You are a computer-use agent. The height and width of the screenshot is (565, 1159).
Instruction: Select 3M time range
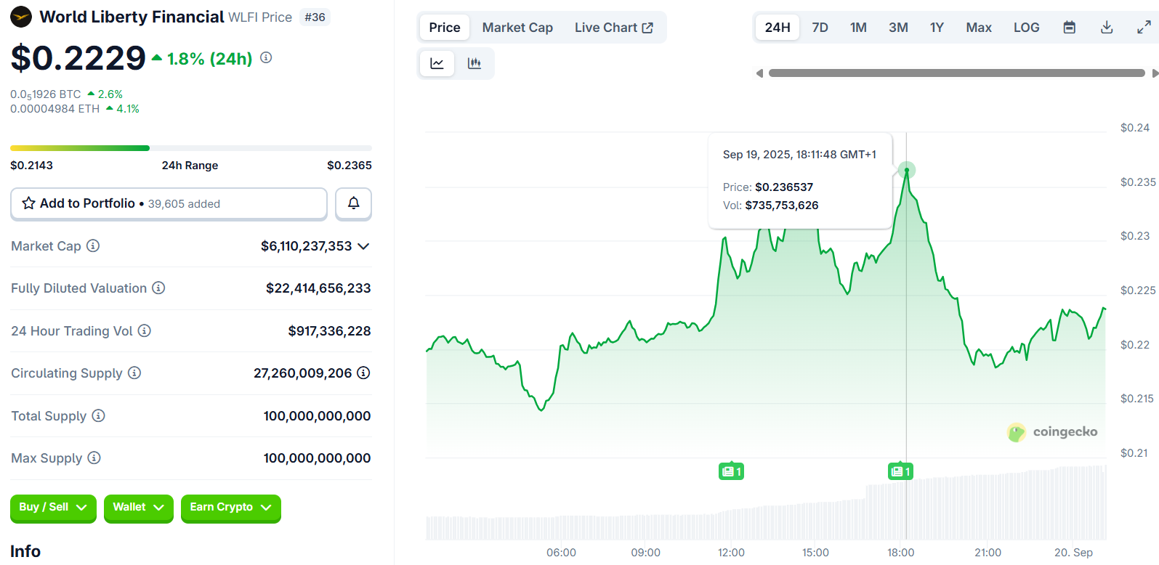coord(898,28)
